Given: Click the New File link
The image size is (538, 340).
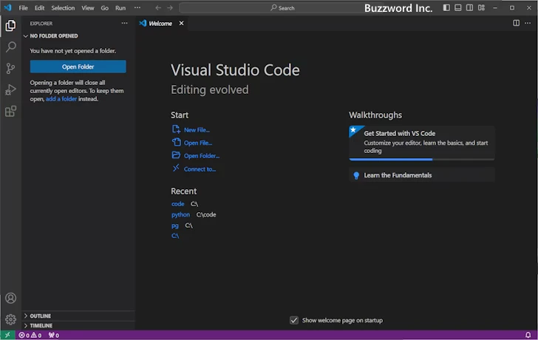Looking at the screenshot, I should [x=197, y=129].
